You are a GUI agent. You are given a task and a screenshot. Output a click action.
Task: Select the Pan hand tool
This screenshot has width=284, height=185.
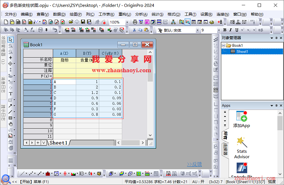[11, 124]
